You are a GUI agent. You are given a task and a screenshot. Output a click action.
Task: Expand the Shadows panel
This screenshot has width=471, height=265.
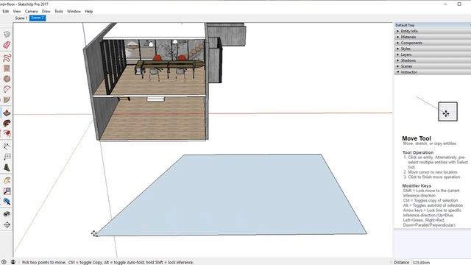(433, 60)
